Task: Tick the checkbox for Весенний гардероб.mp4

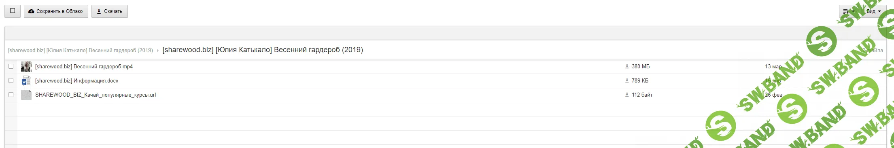Action: [11, 66]
